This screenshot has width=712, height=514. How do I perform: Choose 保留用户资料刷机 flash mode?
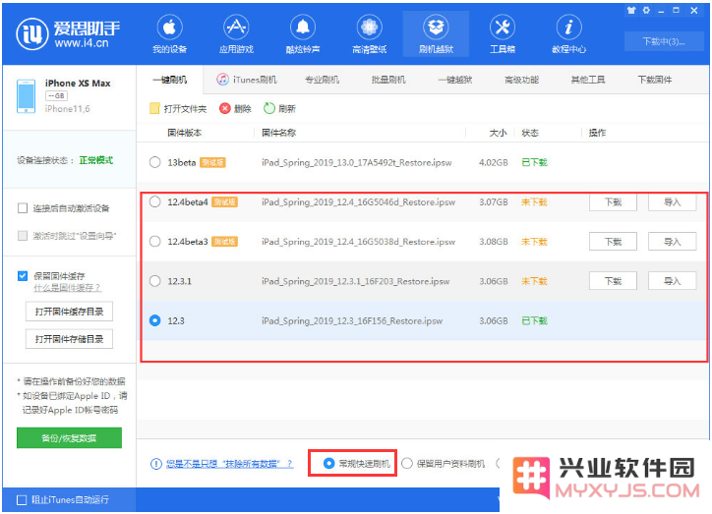coord(407,463)
